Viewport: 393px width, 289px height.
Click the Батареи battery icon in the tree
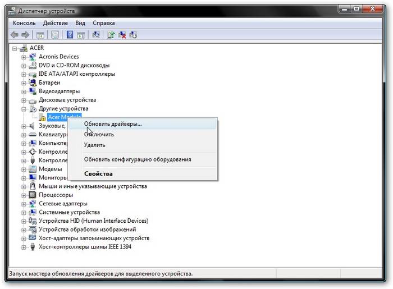click(x=33, y=82)
